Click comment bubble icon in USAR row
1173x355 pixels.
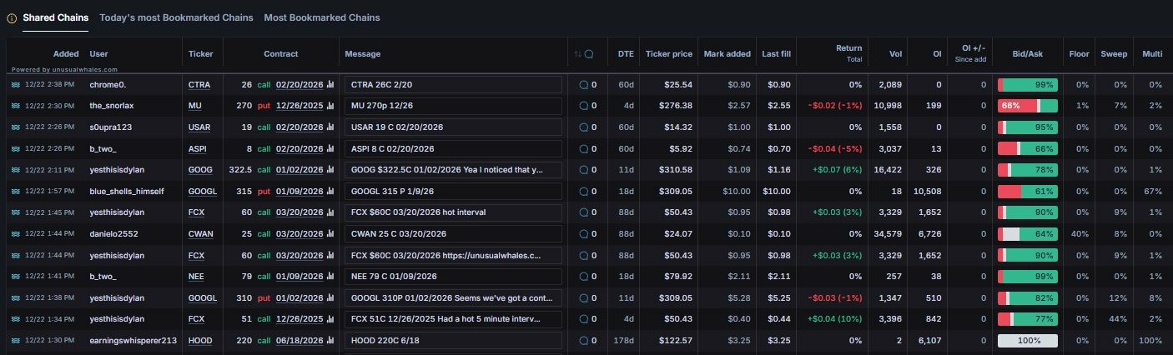584,127
